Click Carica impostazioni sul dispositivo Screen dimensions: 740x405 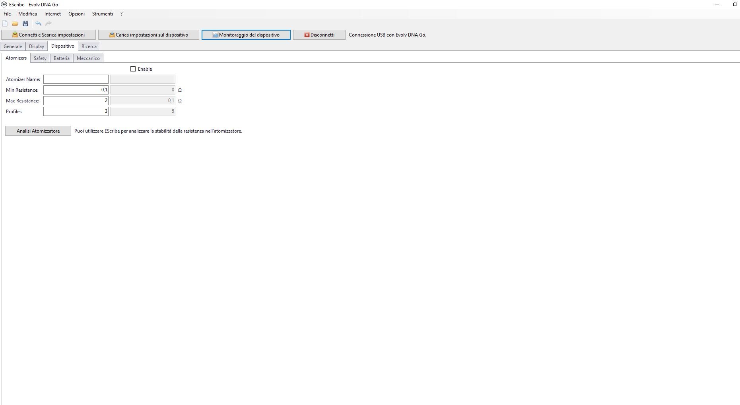click(x=149, y=35)
